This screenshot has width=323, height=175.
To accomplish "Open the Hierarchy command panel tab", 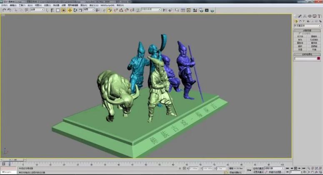I will pos(305,16).
